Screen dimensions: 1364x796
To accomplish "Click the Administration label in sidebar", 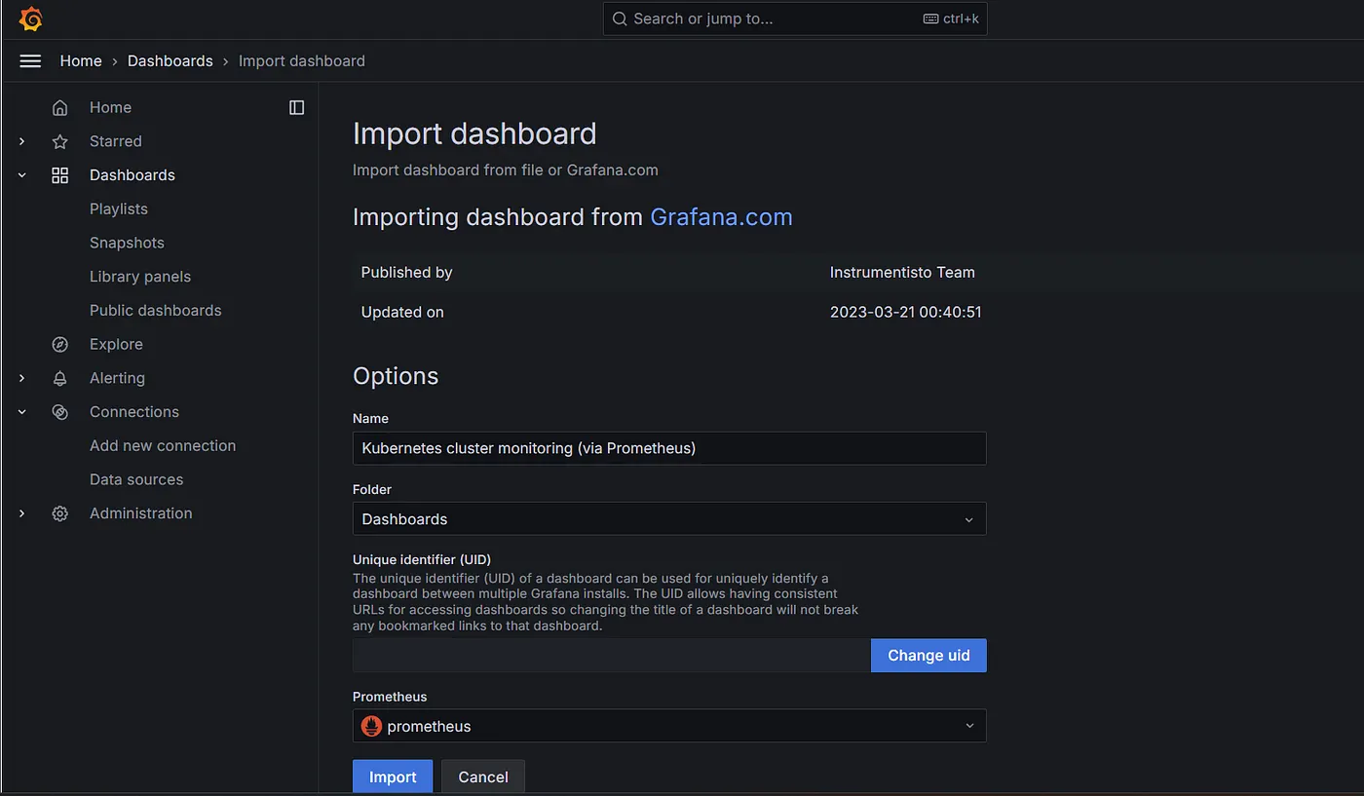I will [141, 513].
